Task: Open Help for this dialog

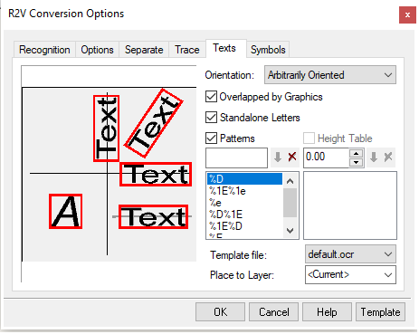Action: 327,312
